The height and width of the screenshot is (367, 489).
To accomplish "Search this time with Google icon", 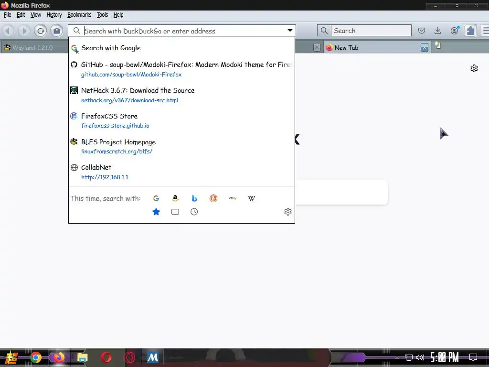I will [156, 198].
